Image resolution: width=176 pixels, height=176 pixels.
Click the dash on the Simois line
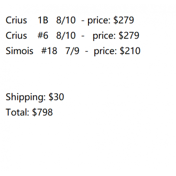pos(86,51)
